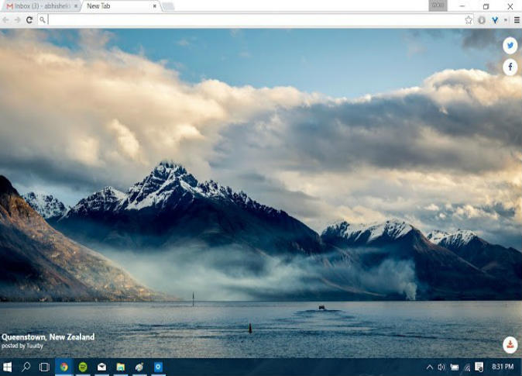Select the New Tab tab
522x376 pixels.
[116, 6]
